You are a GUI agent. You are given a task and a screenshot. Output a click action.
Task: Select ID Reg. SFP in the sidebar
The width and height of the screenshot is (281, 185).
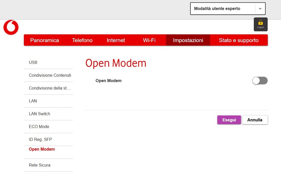(x=48, y=140)
